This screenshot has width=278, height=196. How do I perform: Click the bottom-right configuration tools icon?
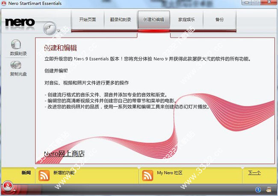tap(269, 190)
